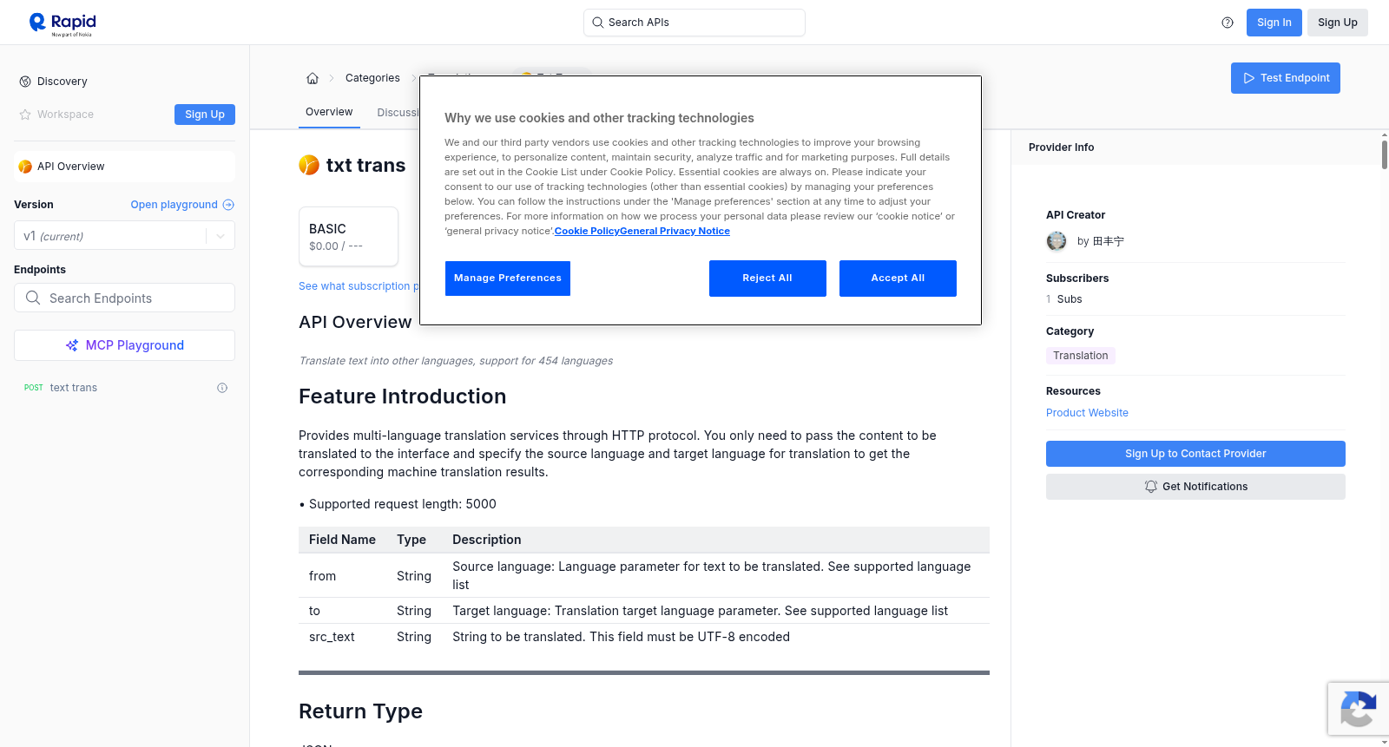The width and height of the screenshot is (1389, 747).
Task: Click the txt trans API logo
Action: point(309,165)
